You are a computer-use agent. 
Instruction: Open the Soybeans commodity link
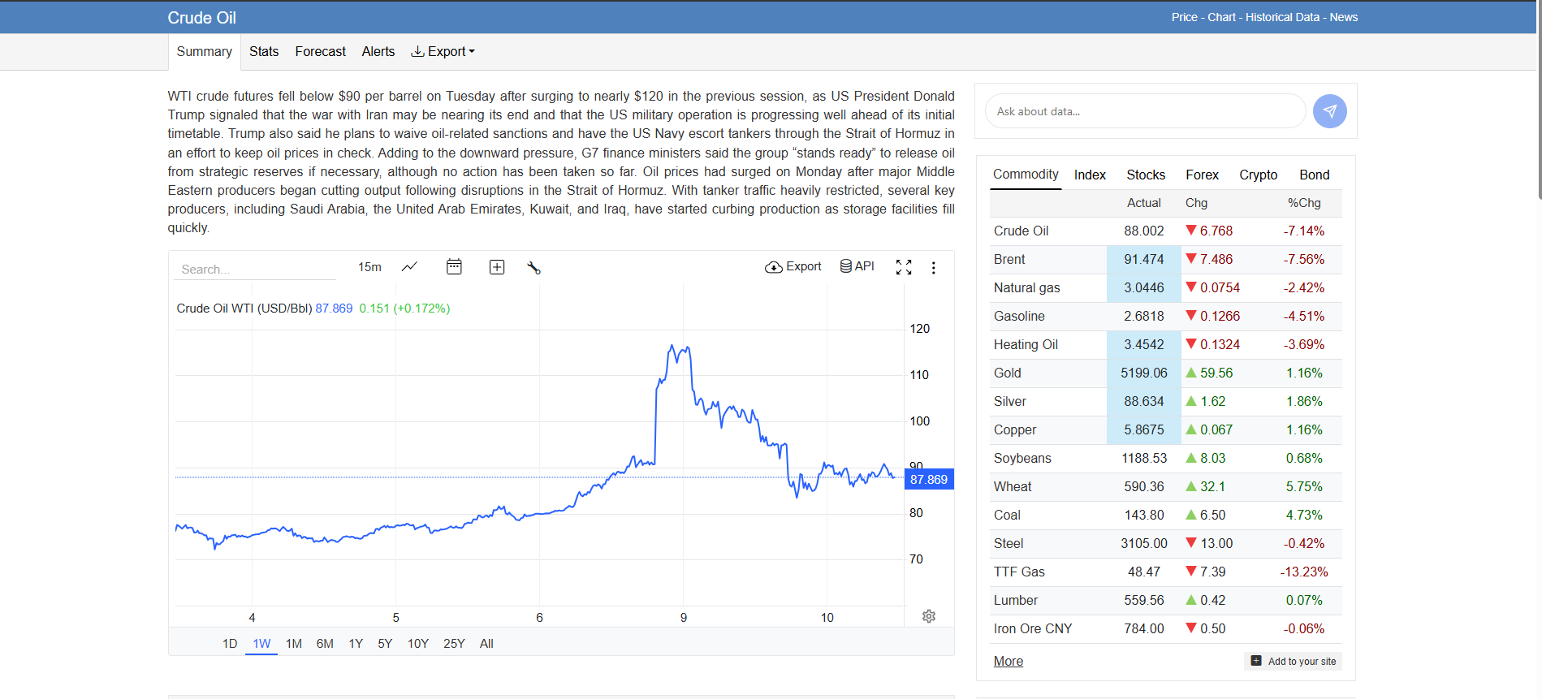1022,458
